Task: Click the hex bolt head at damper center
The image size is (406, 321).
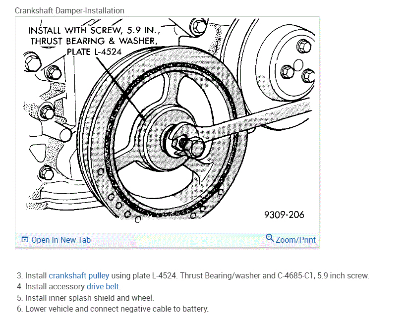Action: click(196, 147)
